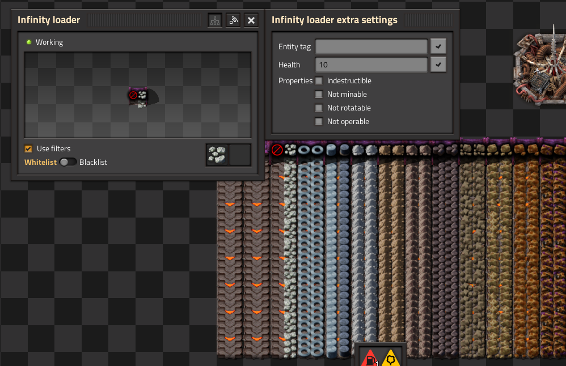This screenshot has height=366, width=566.
Task: Check the Not minable option
Action: (x=319, y=95)
